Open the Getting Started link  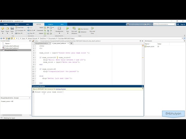[x=61, y=89]
